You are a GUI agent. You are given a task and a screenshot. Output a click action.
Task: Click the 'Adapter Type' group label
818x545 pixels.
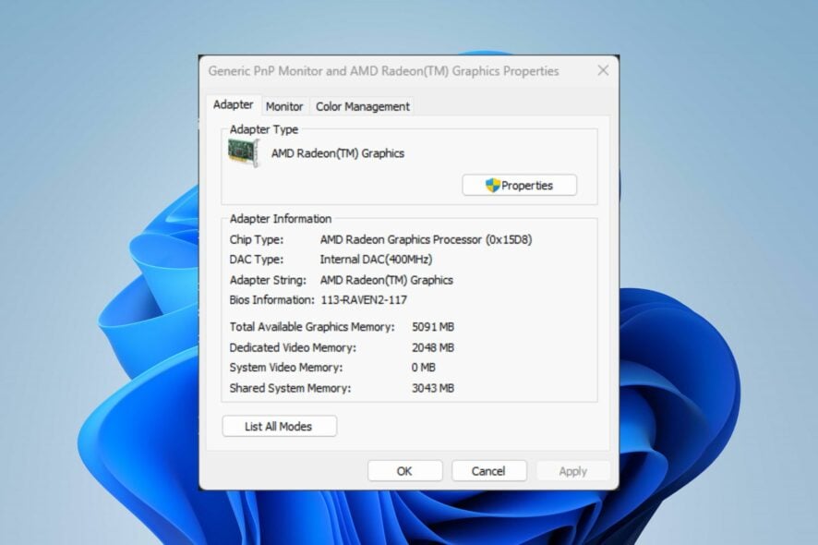[264, 129]
